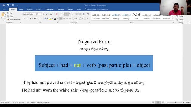Copy the selection
The image size is (191, 107).
click(x=10, y=16)
